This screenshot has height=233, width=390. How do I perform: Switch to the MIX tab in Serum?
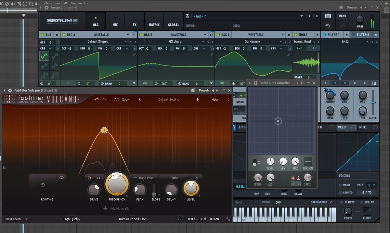pyautogui.click(x=115, y=21)
